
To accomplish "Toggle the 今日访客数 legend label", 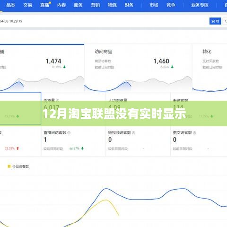I will click(21, 166).
